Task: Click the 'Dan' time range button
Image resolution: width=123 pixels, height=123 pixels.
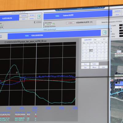Action: (x=85, y=67)
